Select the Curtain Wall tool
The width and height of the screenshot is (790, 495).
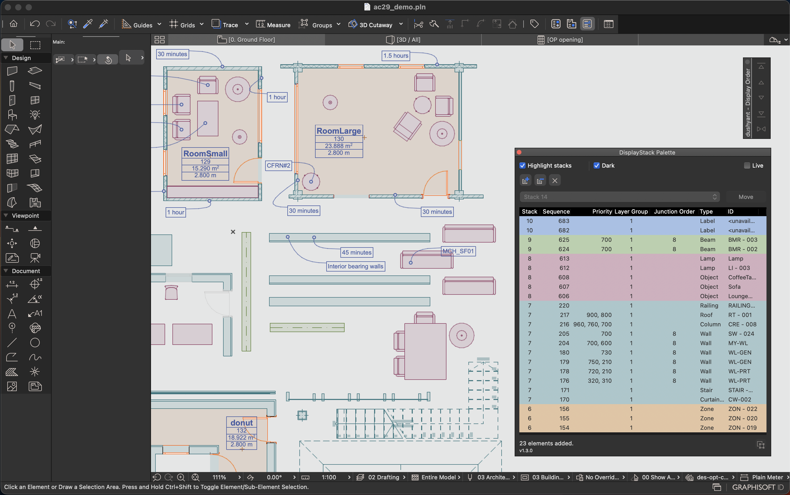coord(12,158)
